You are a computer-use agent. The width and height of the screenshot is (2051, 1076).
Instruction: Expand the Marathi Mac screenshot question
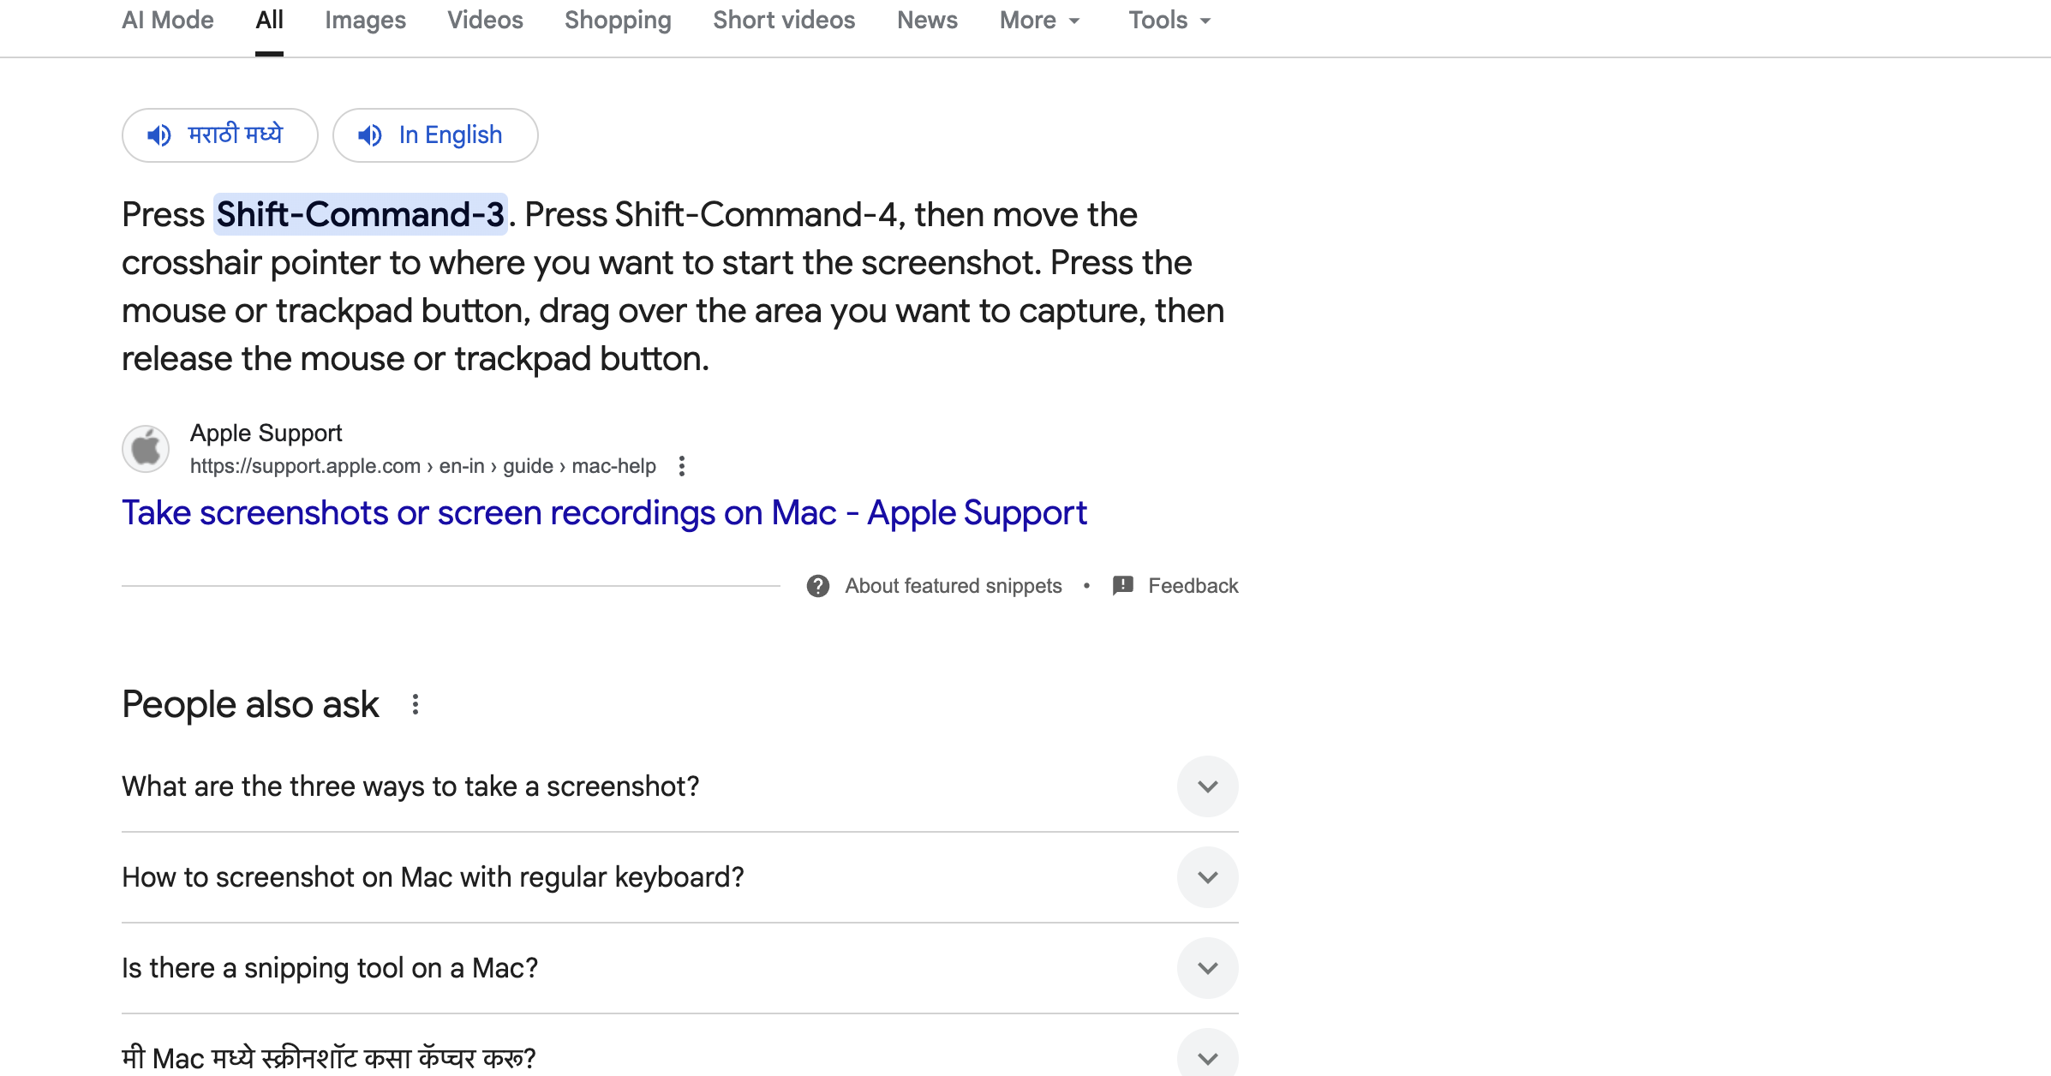pyautogui.click(x=1207, y=1057)
